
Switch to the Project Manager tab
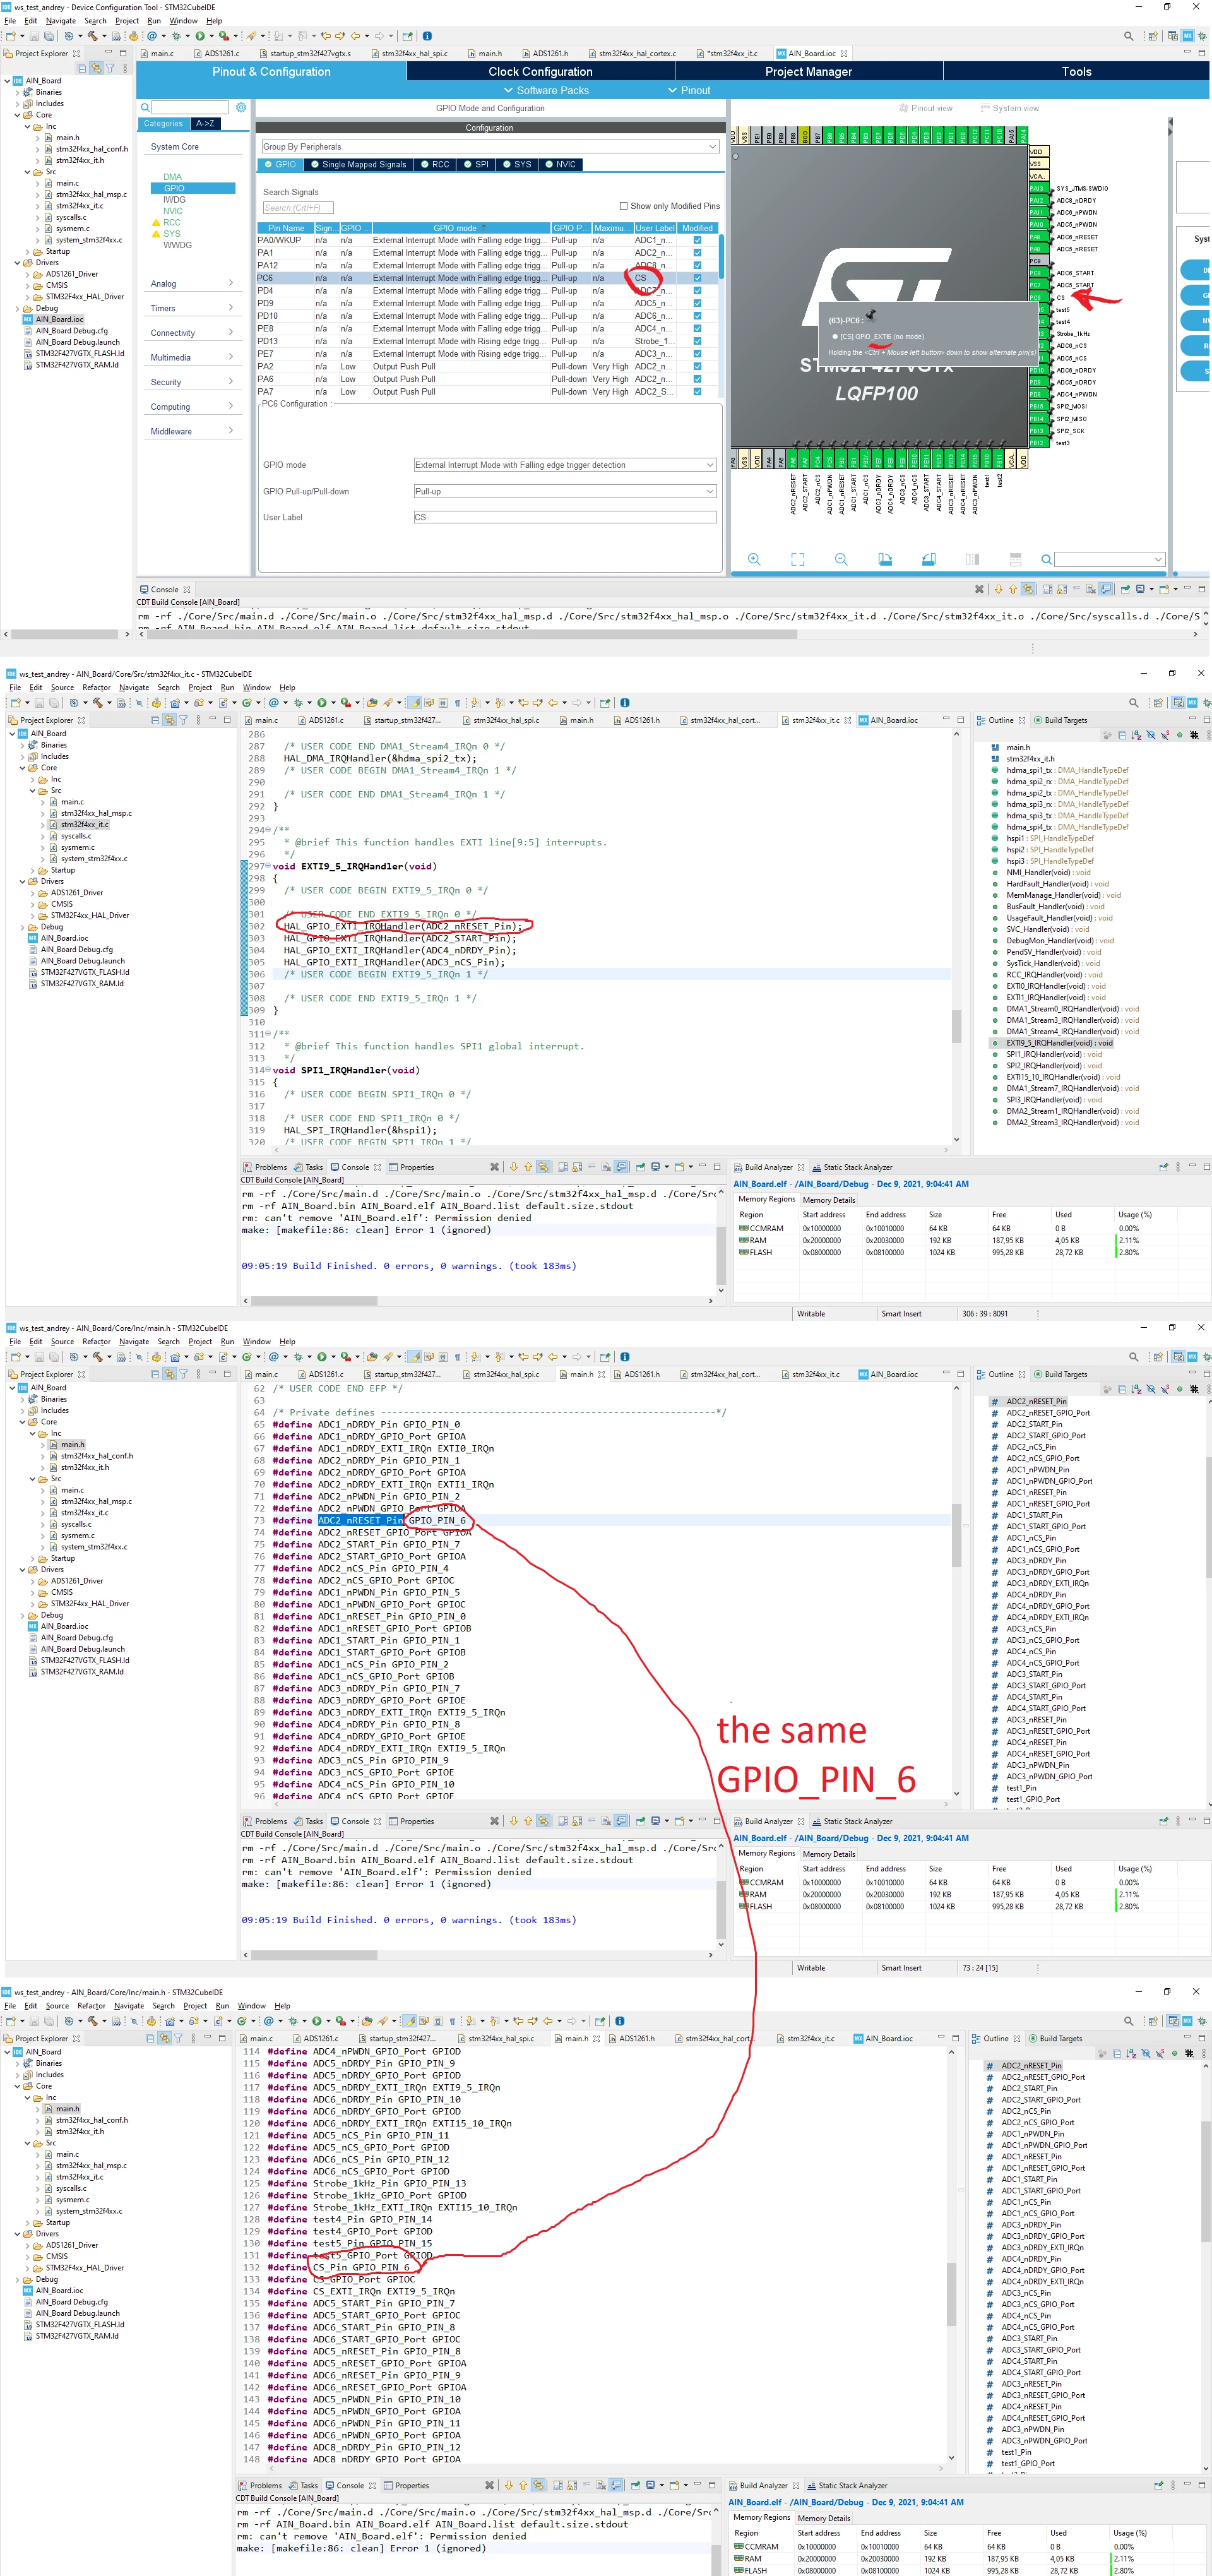click(809, 72)
